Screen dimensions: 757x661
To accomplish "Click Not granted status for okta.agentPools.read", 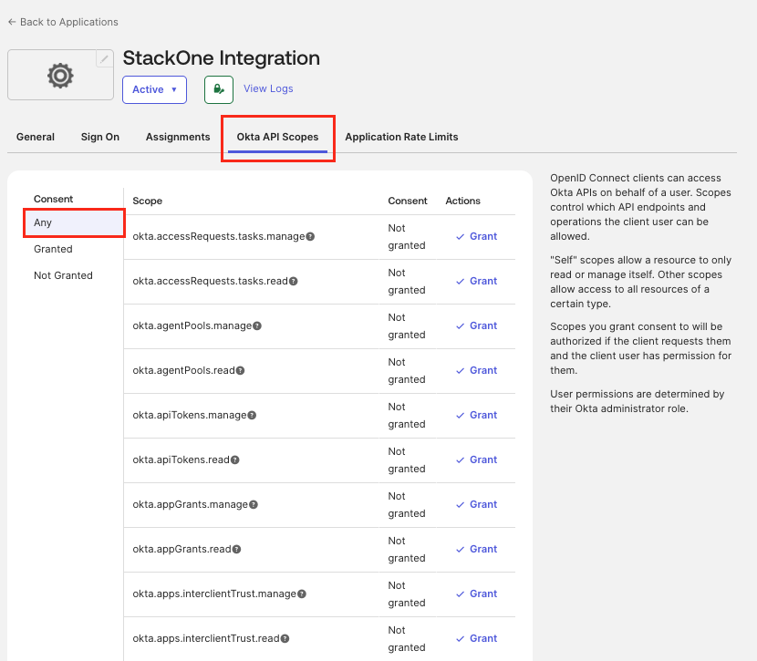I will click(407, 370).
